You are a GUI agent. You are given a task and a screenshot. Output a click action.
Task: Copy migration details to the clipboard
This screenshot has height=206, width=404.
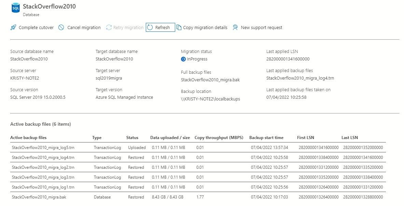coord(202,27)
